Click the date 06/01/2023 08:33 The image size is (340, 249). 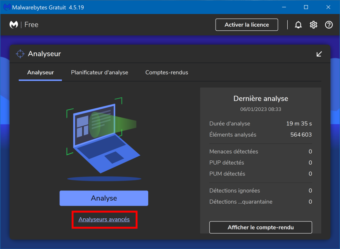[261, 109]
